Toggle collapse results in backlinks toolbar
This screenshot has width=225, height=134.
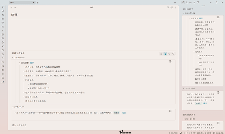click(x=161, y=54)
